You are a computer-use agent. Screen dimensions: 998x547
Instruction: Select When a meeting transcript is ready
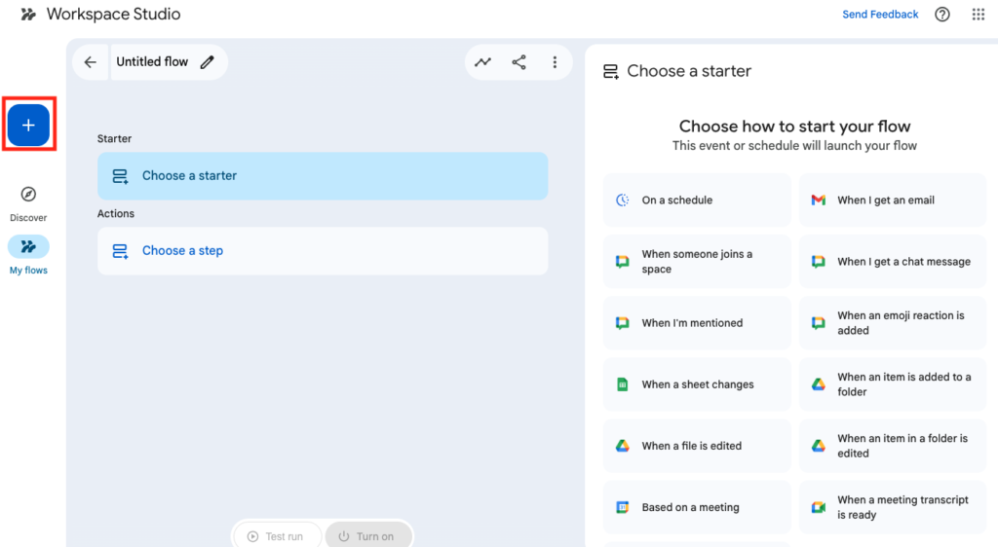(892, 507)
